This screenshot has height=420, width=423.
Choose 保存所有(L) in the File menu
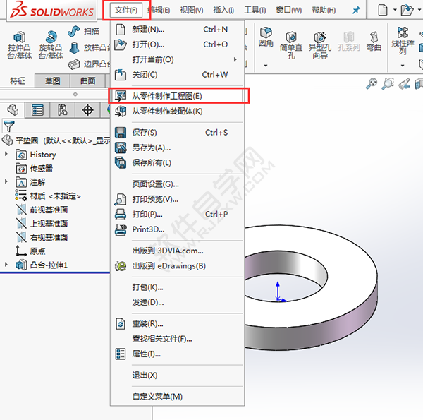click(177, 163)
